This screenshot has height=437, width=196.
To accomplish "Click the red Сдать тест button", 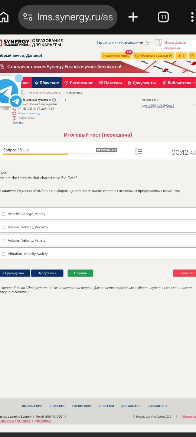I will coord(185,273).
